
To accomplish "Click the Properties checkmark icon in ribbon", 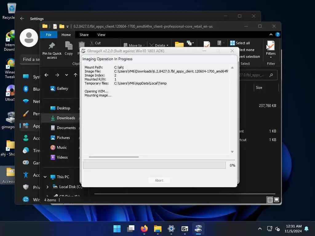I will (207, 44).
